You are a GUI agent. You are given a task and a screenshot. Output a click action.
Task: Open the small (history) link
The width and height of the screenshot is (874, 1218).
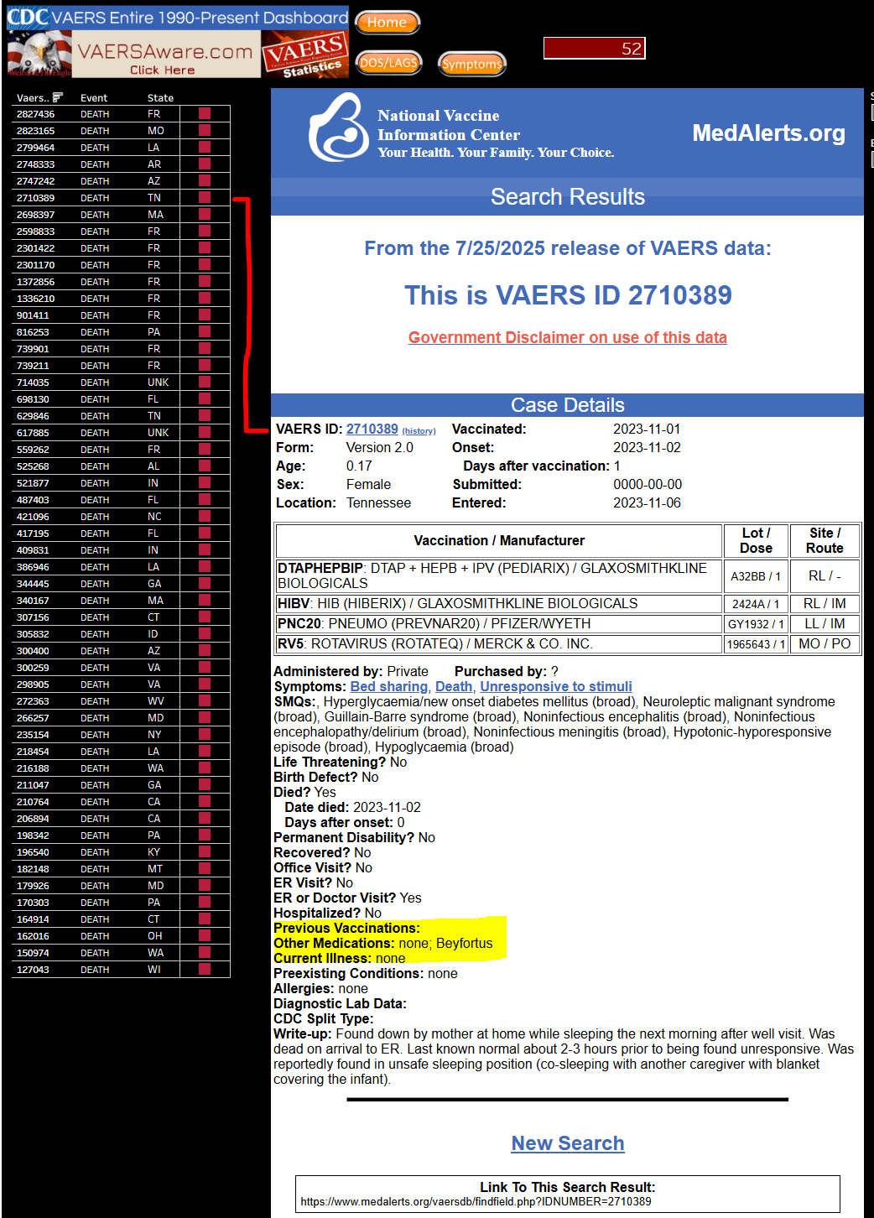[x=419, y=431]
